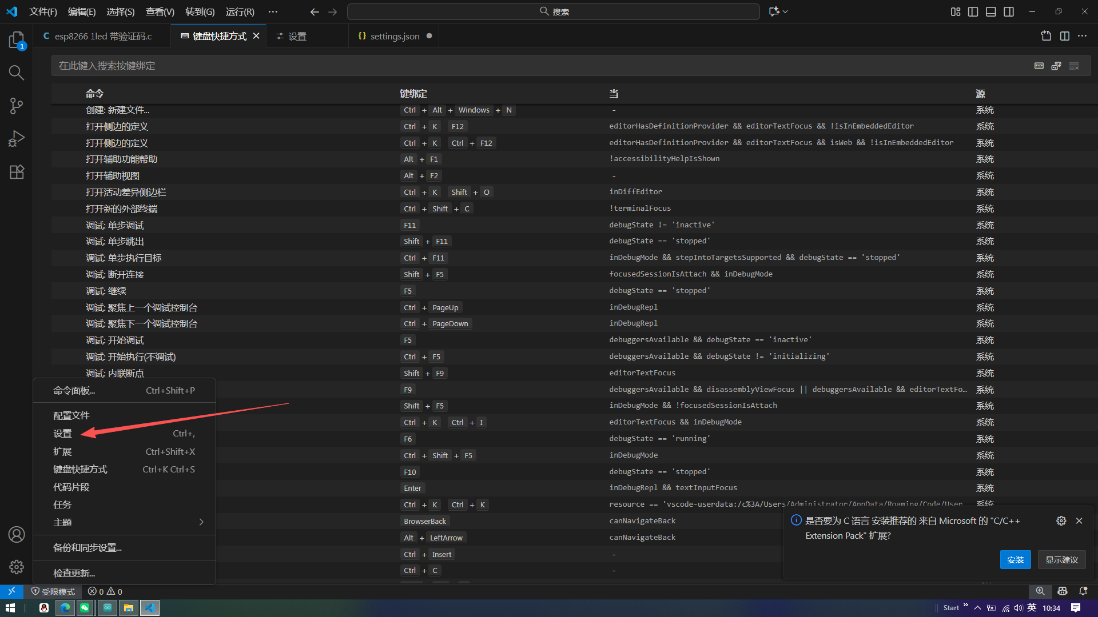
Task: Click the Accounts icon in activity bar
Action: click(16, 534)
